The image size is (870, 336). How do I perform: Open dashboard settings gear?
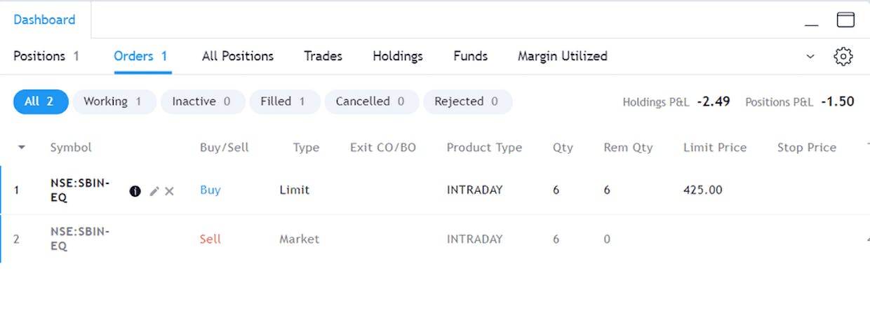pyautogui.click(x=843, y=57)
